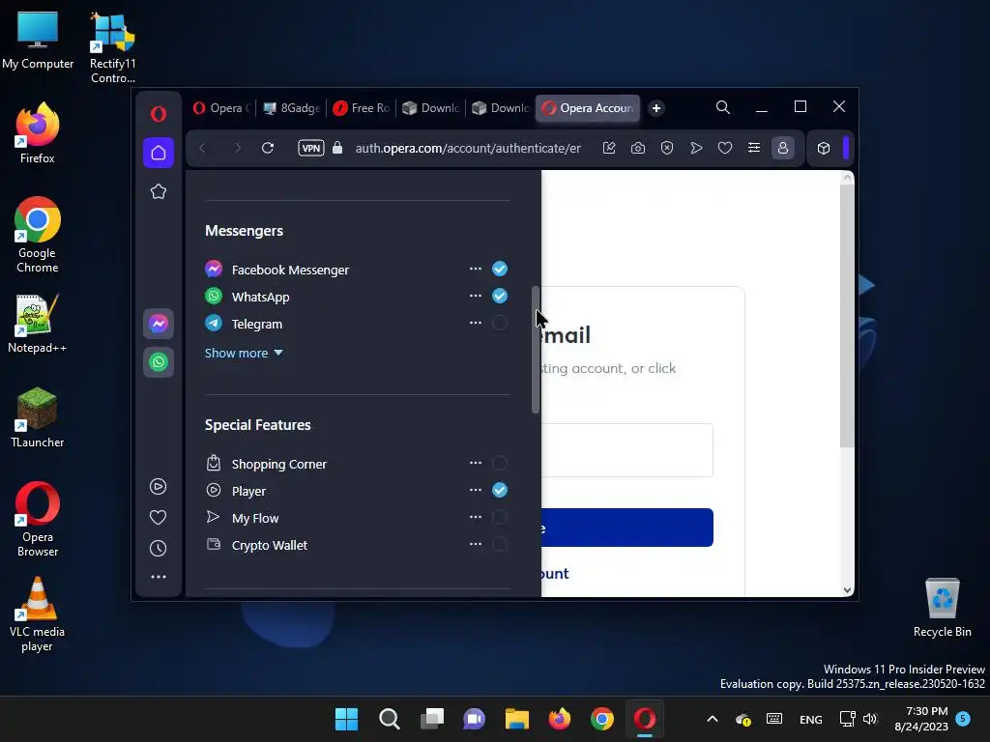Switch to the 8Gadge tab
This screenshot has width=990, height=742.
[x=292, y=108]
